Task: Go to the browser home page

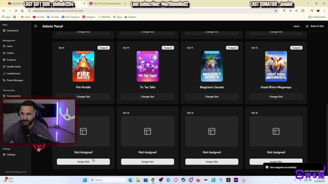Action: [22, 11]
